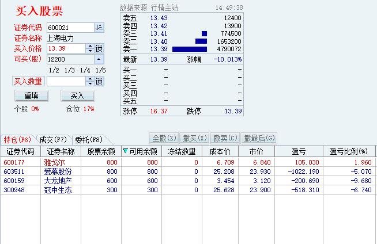Click the 最新 price 13.39

coord(159,59)
